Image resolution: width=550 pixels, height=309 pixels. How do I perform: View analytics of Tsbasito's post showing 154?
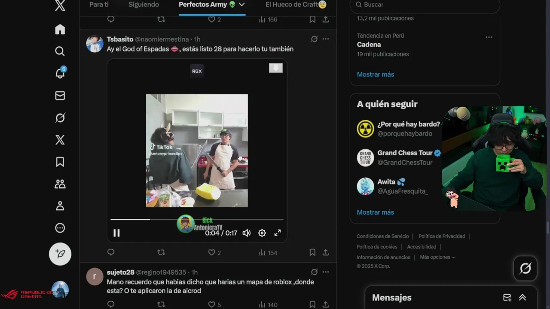click(268, 253)
